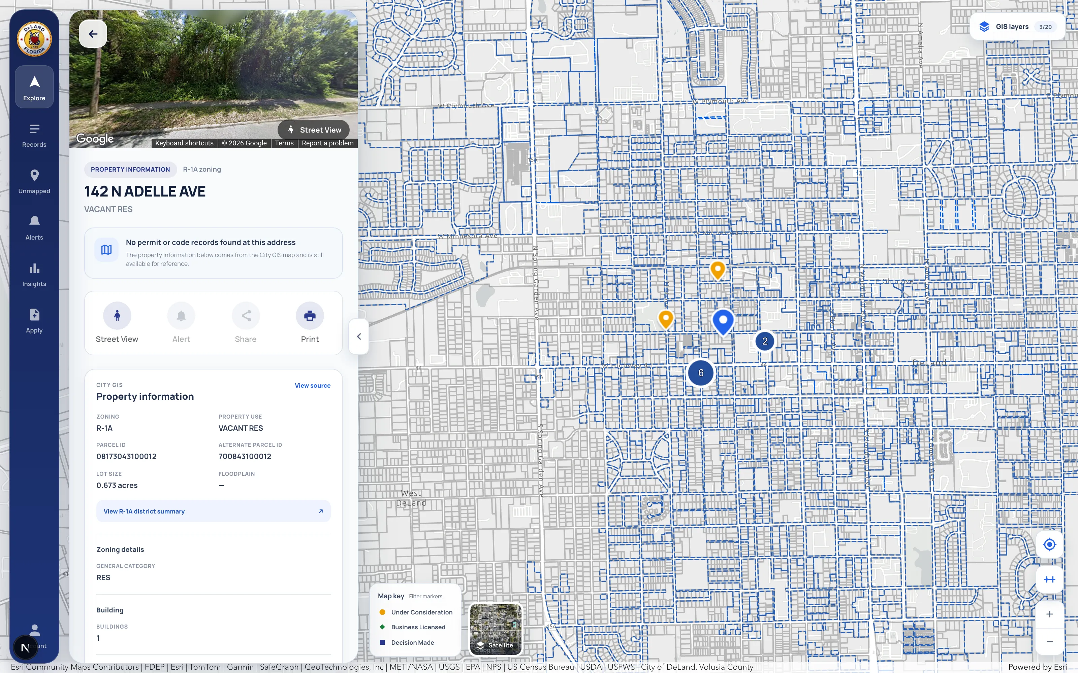This screenshot has height=673, width=1078.
Task: Click the left orange map marker
Action: point(666,319)
